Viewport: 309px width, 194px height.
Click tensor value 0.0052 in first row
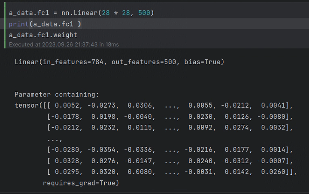point(67,106)
